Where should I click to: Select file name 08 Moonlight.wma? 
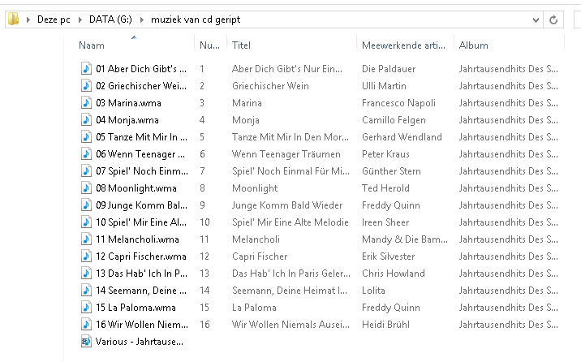click(136, 188)
